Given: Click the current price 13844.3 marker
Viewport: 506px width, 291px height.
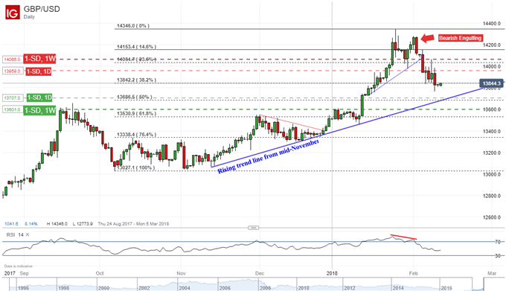Looking at the screenshot, I should (491, 83).
